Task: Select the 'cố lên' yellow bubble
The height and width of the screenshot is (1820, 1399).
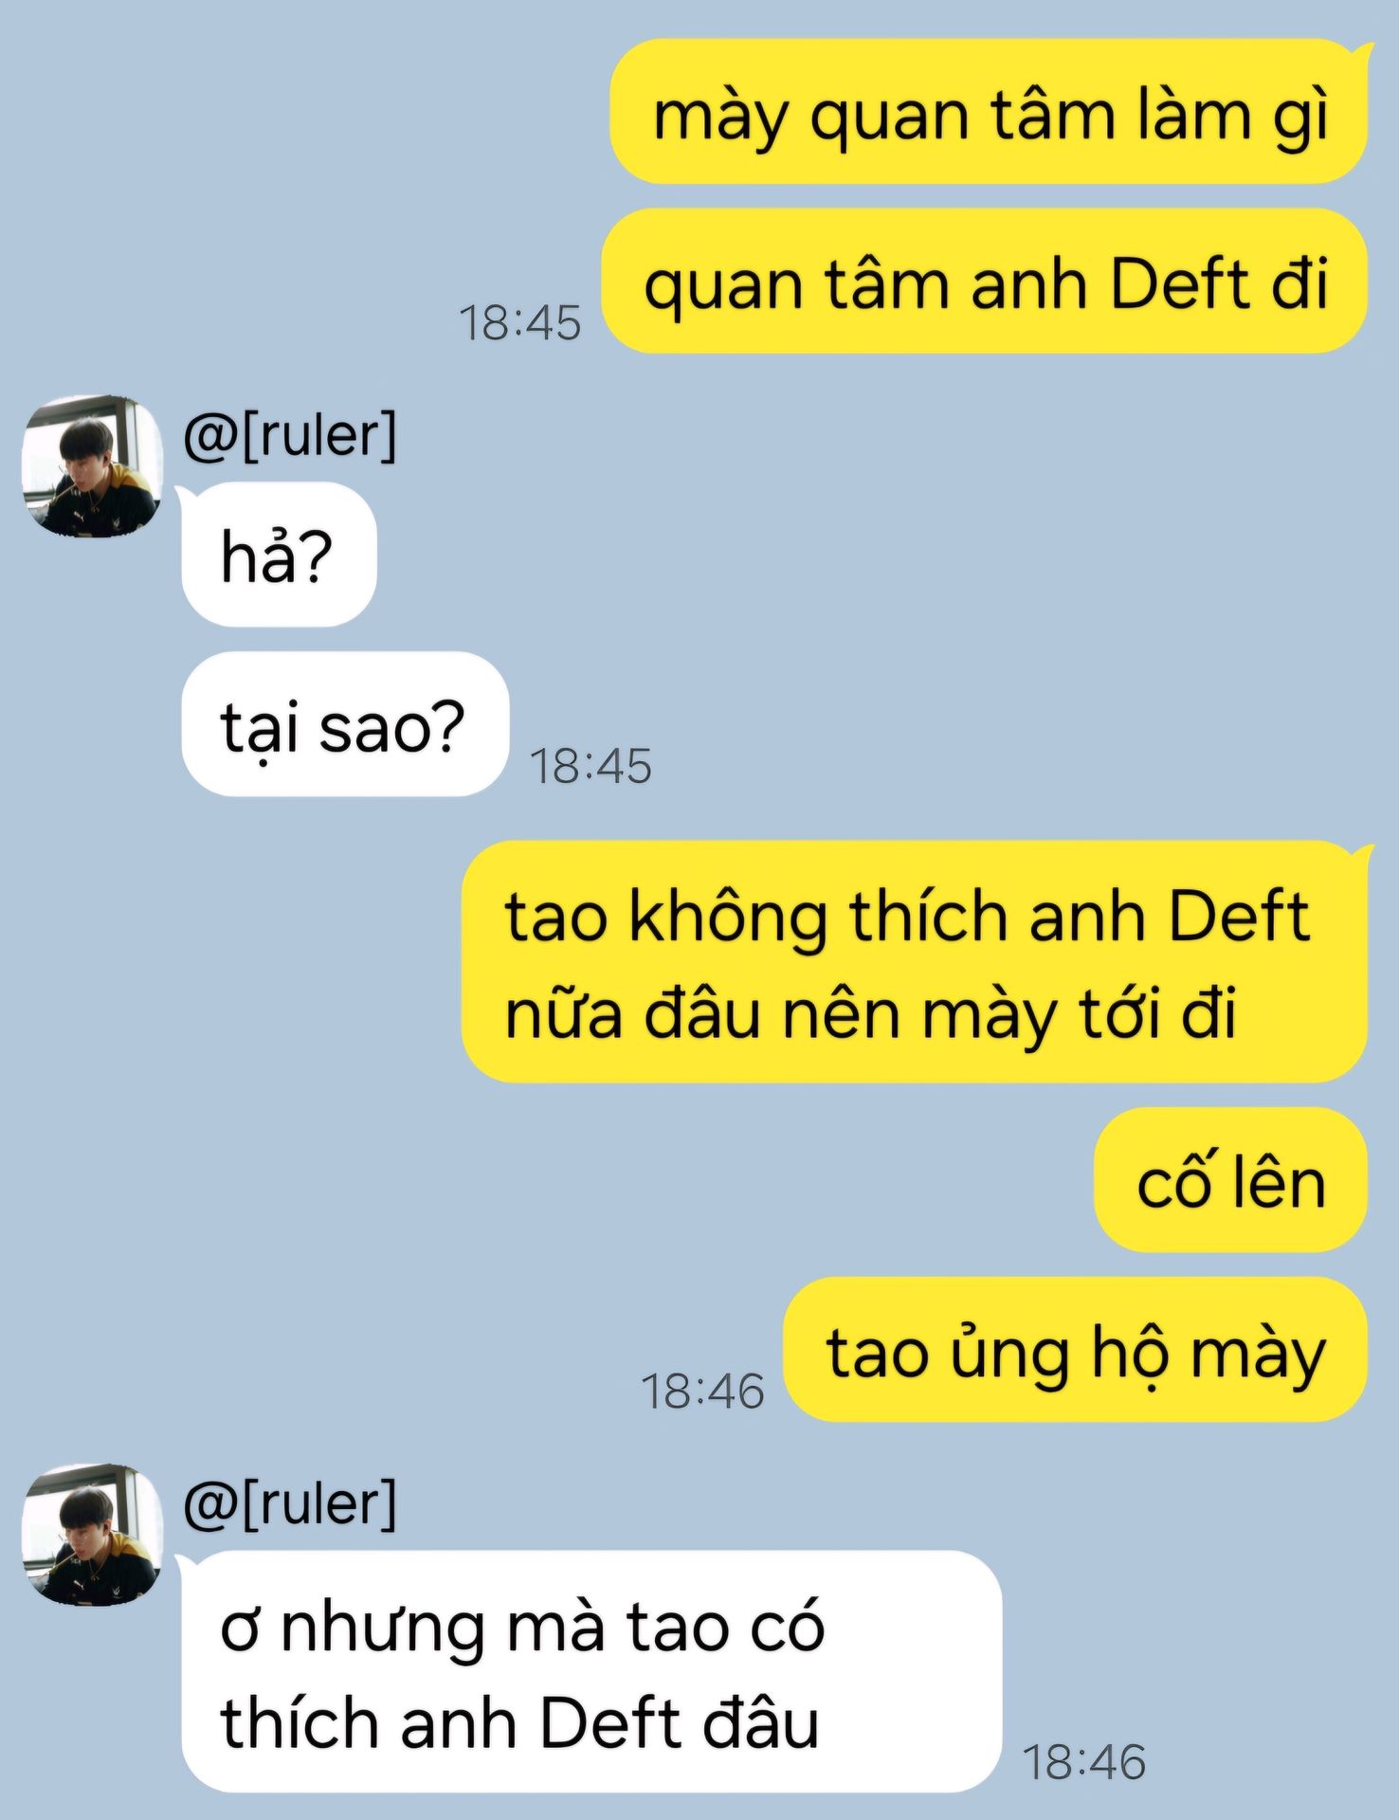Action: click(1231, 1180)
